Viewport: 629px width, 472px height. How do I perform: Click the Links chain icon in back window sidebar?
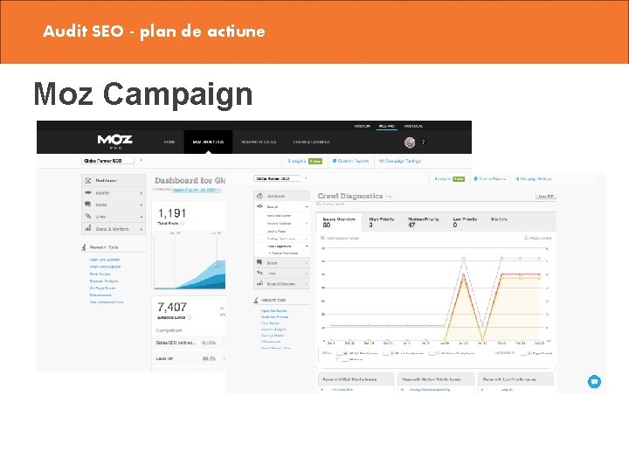pyautogui.click(x=88, y=217)
